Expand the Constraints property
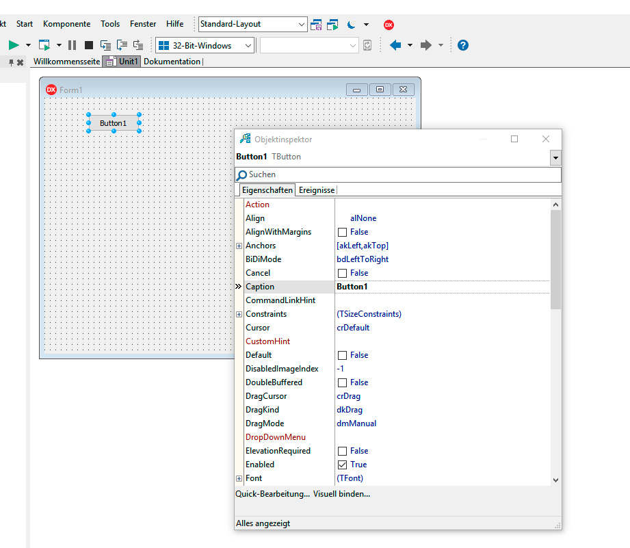Image resolution: width=630 pixels, height=548 pixels. tap(239, 314)
